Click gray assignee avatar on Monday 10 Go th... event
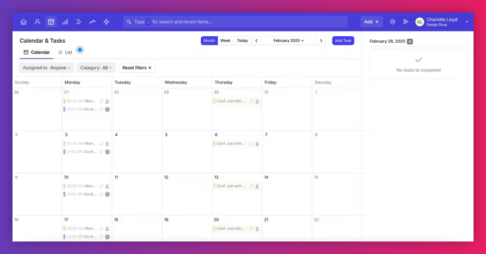This screenshot has height=254, width=486. click(107, 194)
